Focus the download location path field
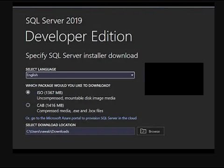Viewport: 224px width, 168px height. tap(80, 131)
